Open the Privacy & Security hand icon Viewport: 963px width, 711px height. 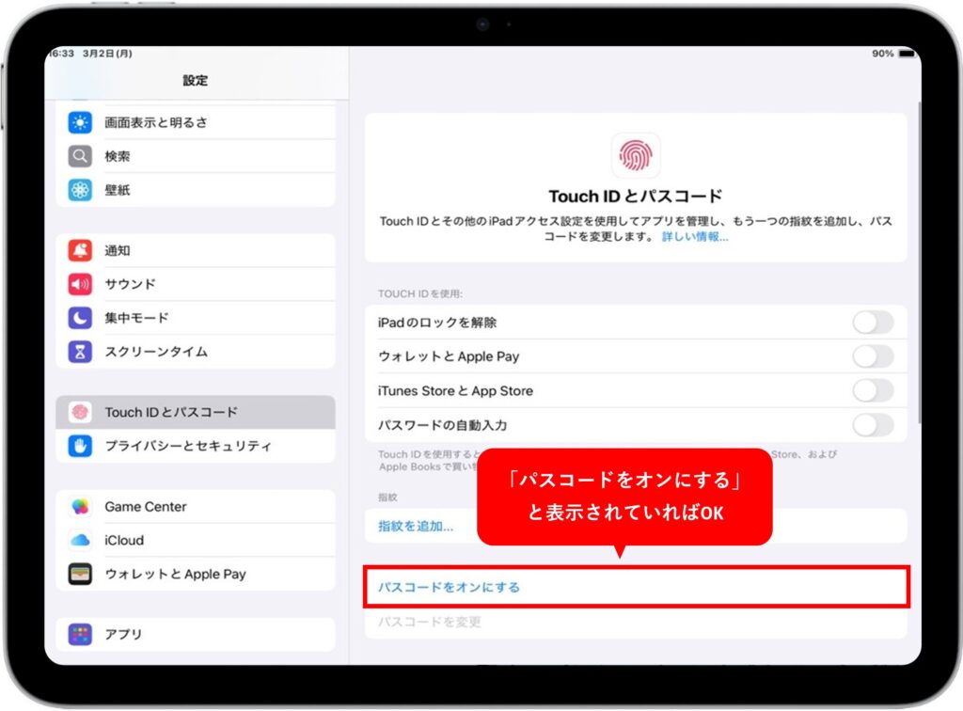pyautogui.click(x=80, y=446)
